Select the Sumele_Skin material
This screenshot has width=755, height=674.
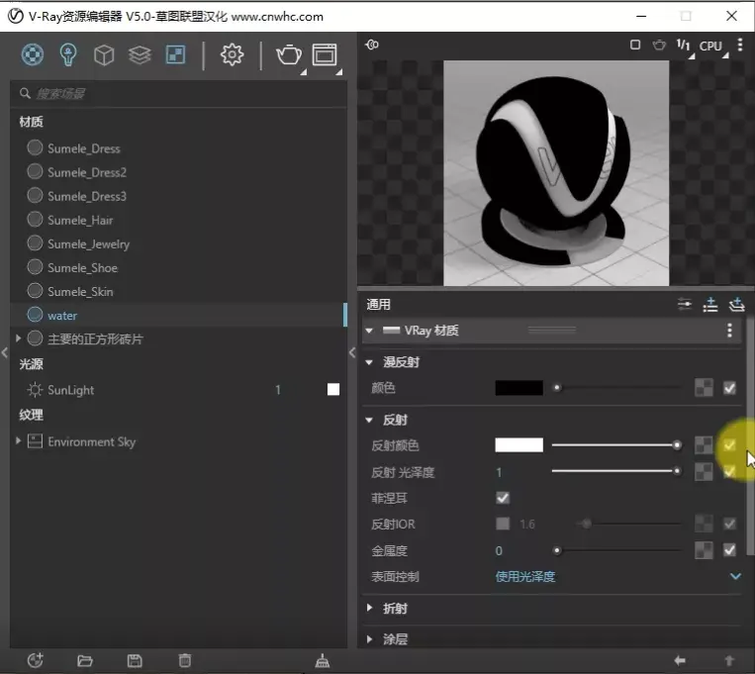tap(80, 292)
